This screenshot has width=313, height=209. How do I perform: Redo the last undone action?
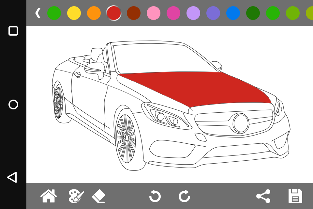[x=184, y=196]
